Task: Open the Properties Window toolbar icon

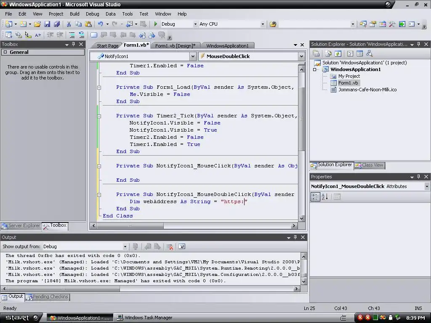Action: [x=373, y=24]
